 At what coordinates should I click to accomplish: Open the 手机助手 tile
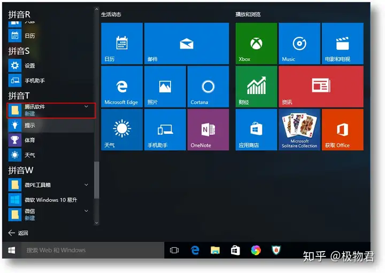(x=165, y=130)
